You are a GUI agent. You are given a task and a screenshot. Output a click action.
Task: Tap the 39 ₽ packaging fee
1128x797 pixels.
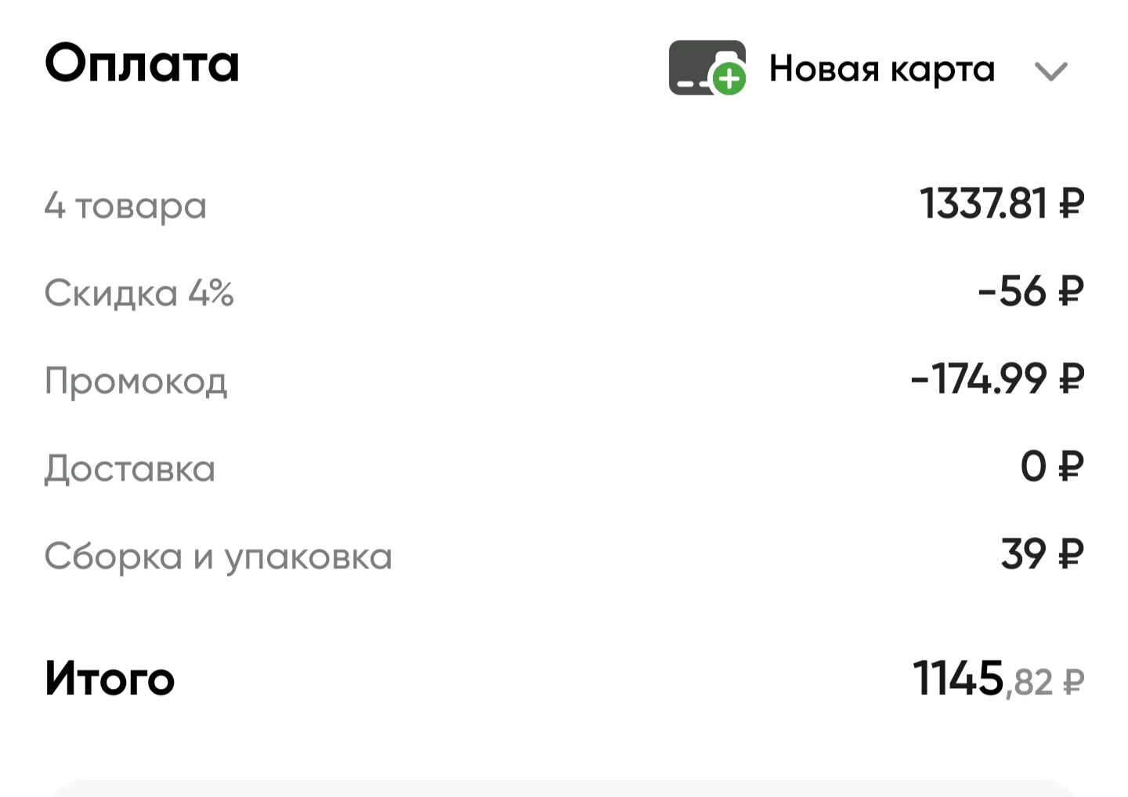coord(1043,554)
